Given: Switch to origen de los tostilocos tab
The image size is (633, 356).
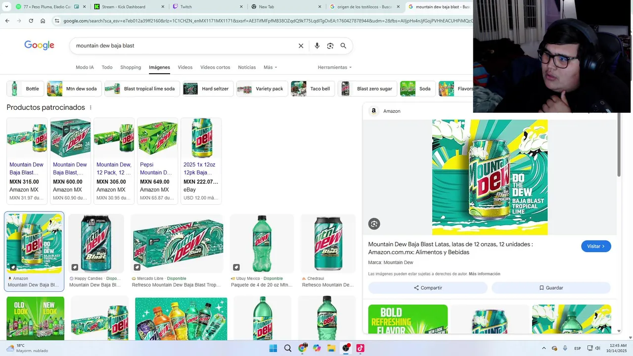Looking at the screenshot, I should click(x=365, y=7).
